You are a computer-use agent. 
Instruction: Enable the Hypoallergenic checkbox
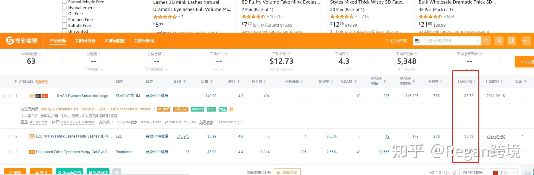coord(64,7)
